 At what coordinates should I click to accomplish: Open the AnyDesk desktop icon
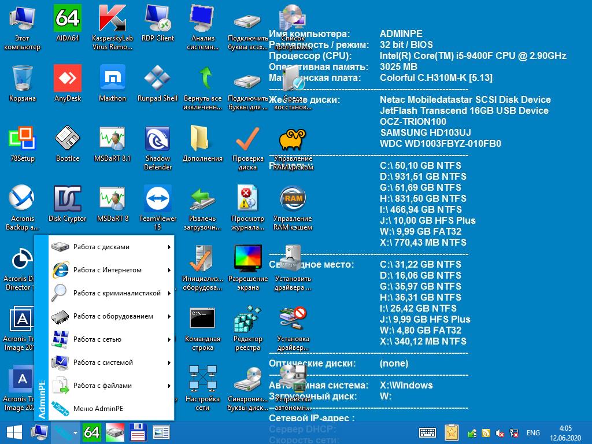click(68, 79)
